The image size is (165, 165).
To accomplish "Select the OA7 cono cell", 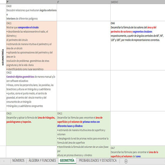I will pos(138,152).
